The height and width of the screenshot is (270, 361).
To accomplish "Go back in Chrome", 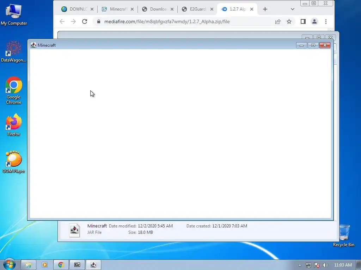I will pyautogui.click(x=62, y=21).
